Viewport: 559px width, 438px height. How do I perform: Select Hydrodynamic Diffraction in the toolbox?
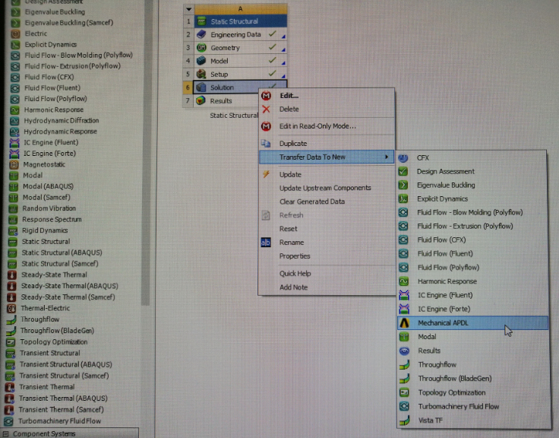tap(62, 121)
